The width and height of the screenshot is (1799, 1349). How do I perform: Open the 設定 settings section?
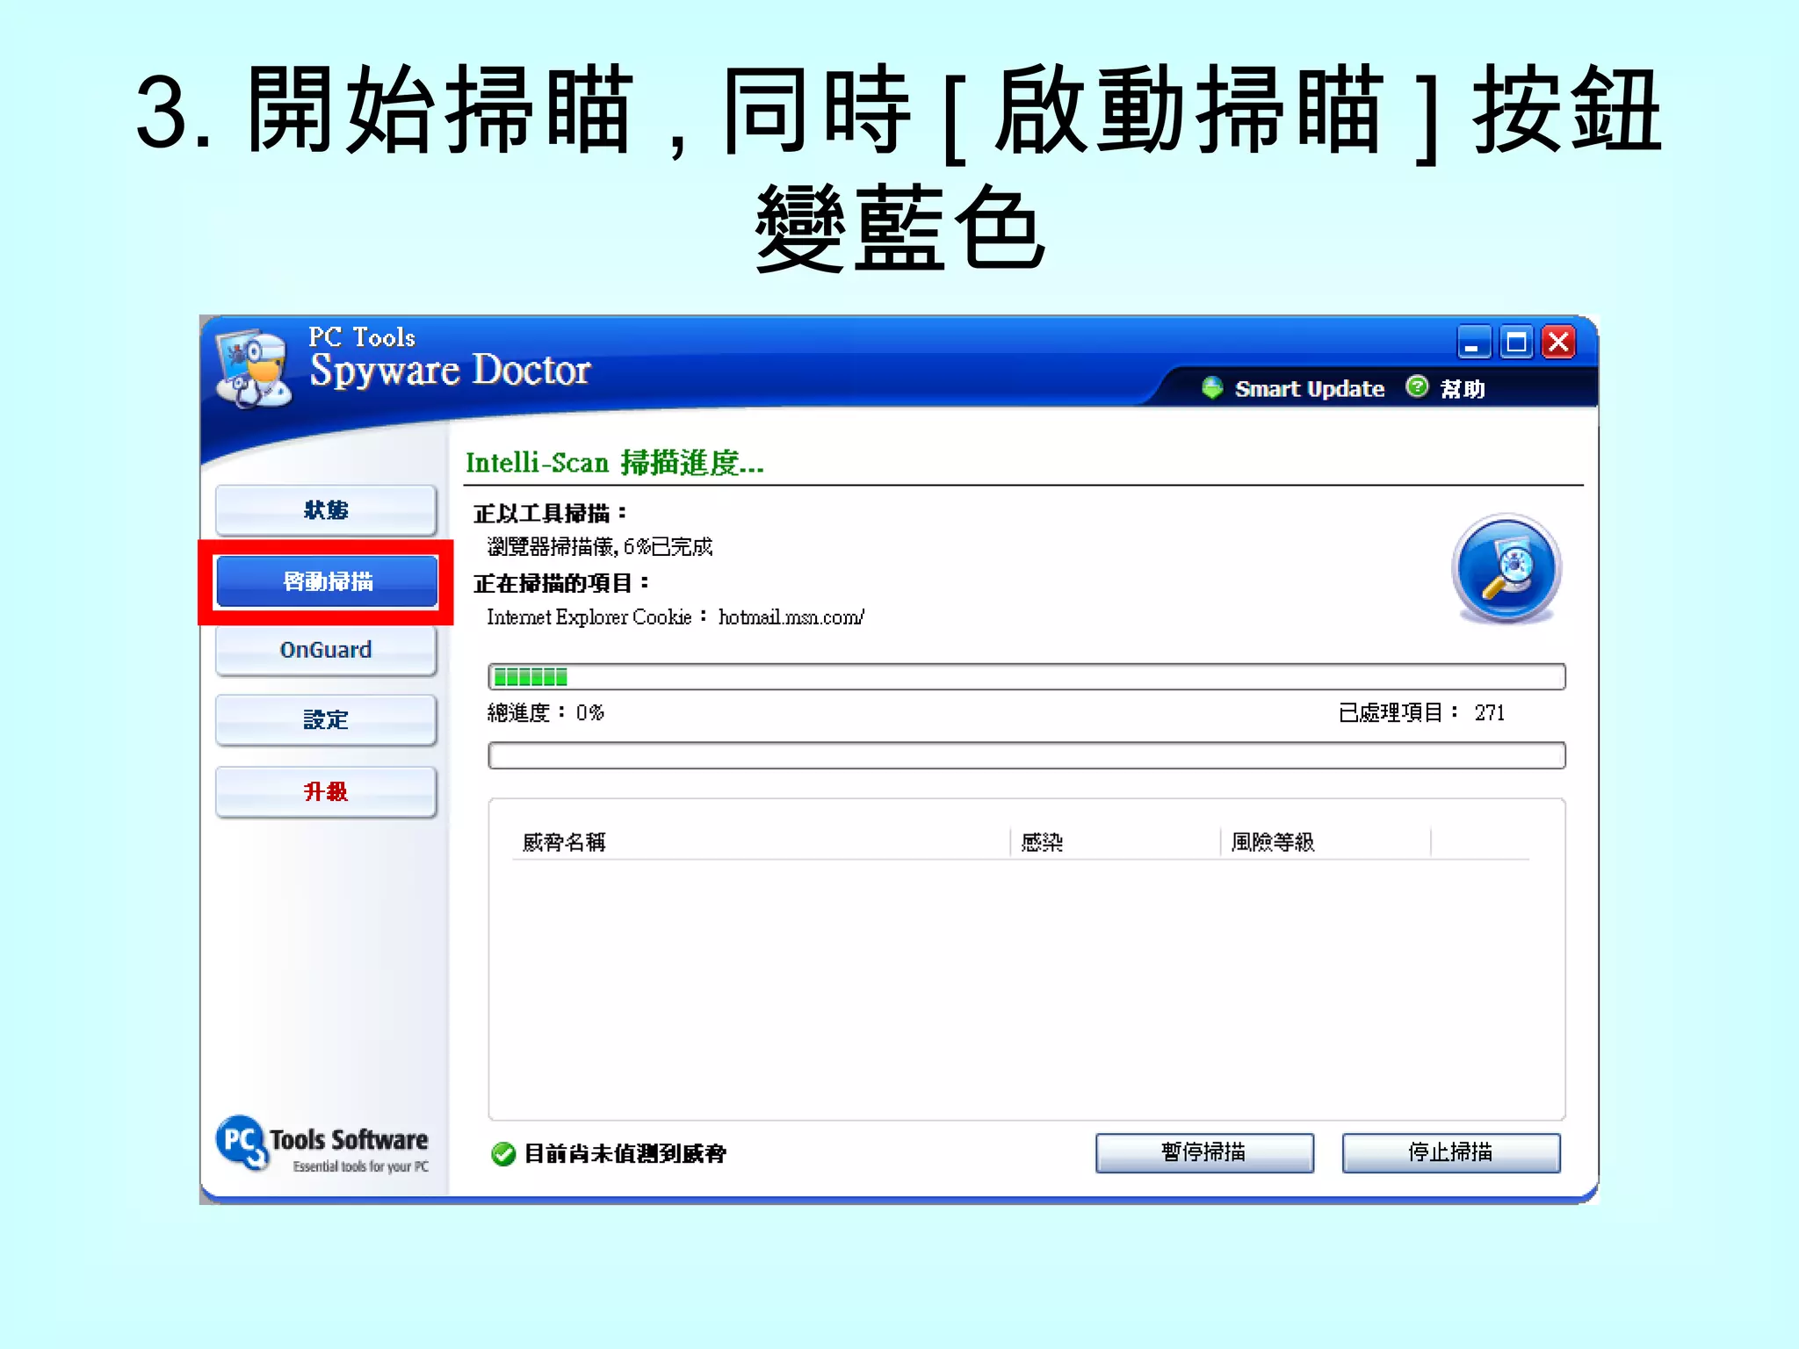[x=326, y=720]
